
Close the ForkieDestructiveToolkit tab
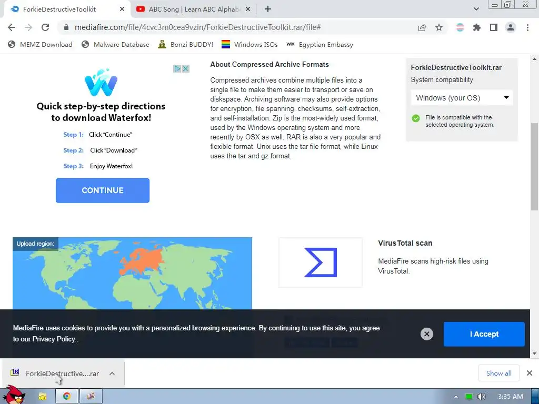click(x=122, y=9)
